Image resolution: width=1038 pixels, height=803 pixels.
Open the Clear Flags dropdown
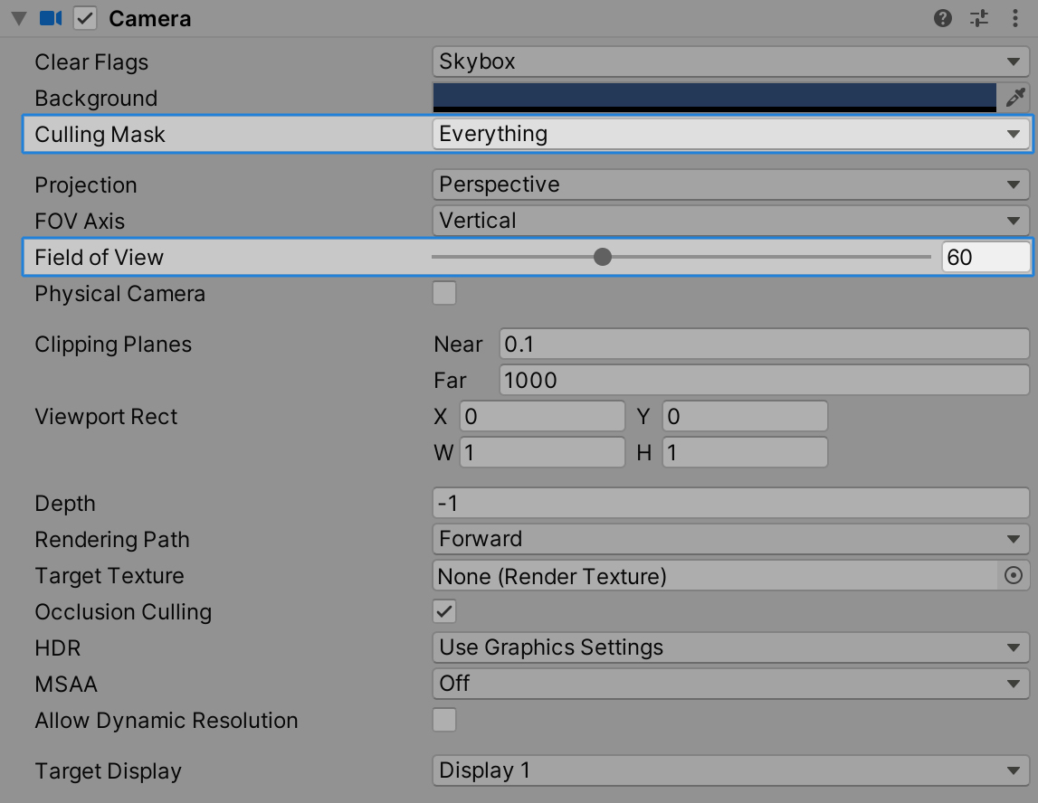(x=729, y=61)
